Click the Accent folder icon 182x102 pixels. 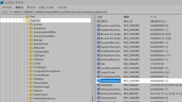tap(31, 24)
